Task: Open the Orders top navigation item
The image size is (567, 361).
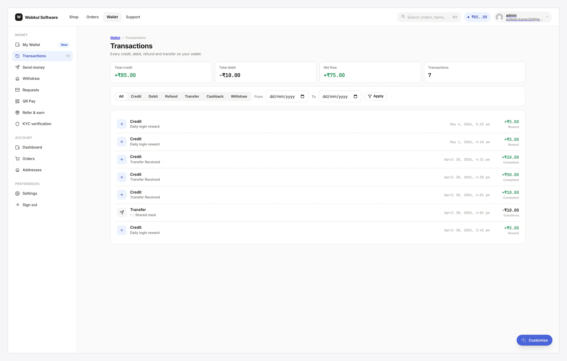Action: [92, 17]
